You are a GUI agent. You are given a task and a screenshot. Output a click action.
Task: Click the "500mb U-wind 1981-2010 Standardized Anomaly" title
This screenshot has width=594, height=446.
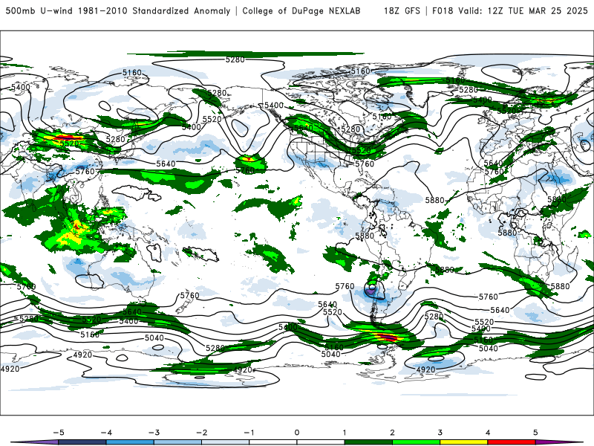[118, 10]
